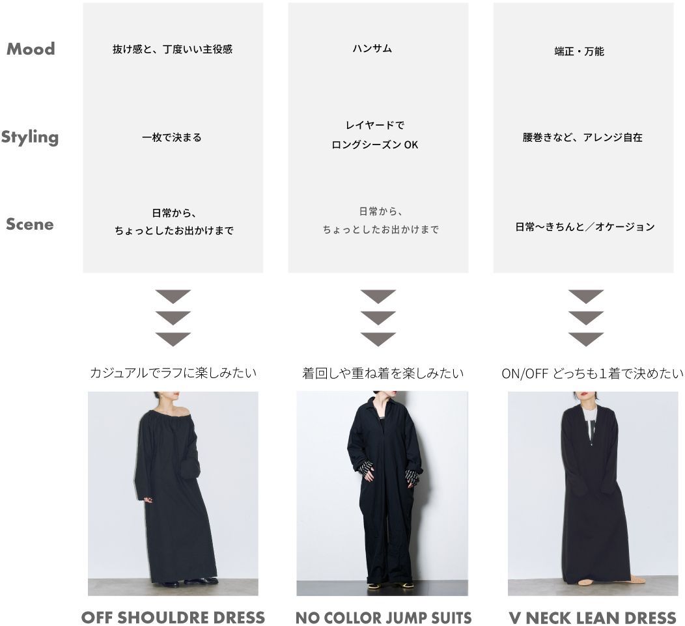
Task: Open the NO COLLOR JUMP SUITS link
Action: click(x=384, y=618)
